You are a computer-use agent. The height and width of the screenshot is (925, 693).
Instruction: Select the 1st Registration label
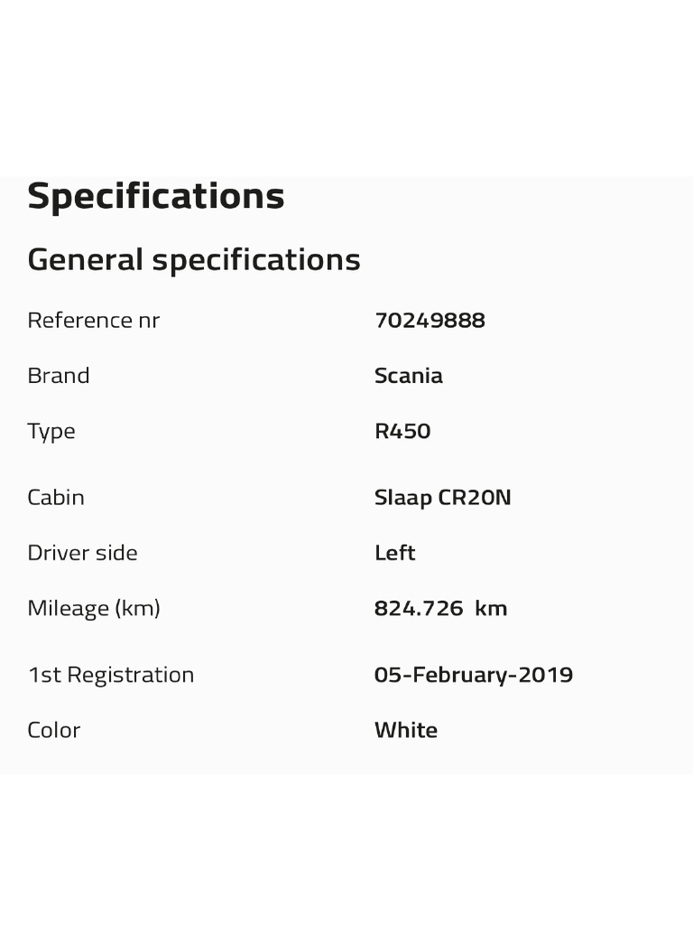[x=111, y=676]
